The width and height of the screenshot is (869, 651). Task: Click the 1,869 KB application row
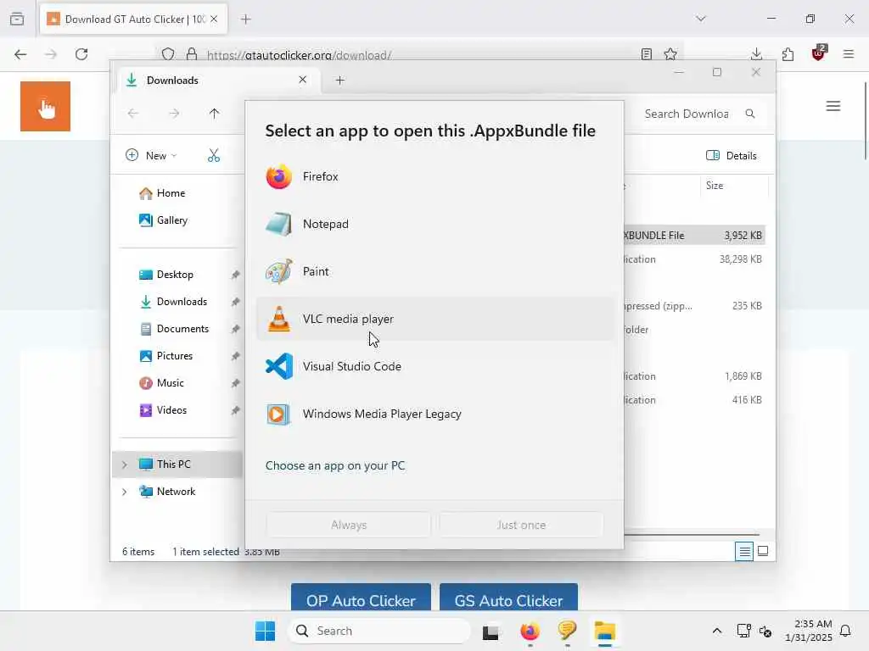click(694, 376)
